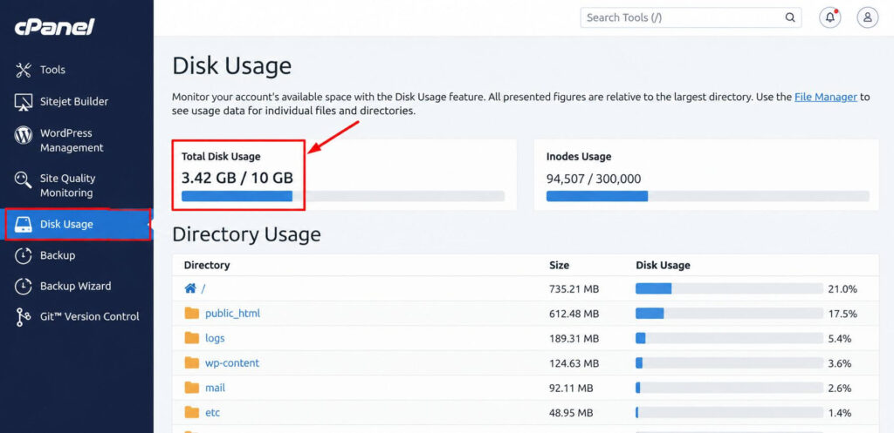
Task: Click the 189.31 MB size cell
Action: 574,339
